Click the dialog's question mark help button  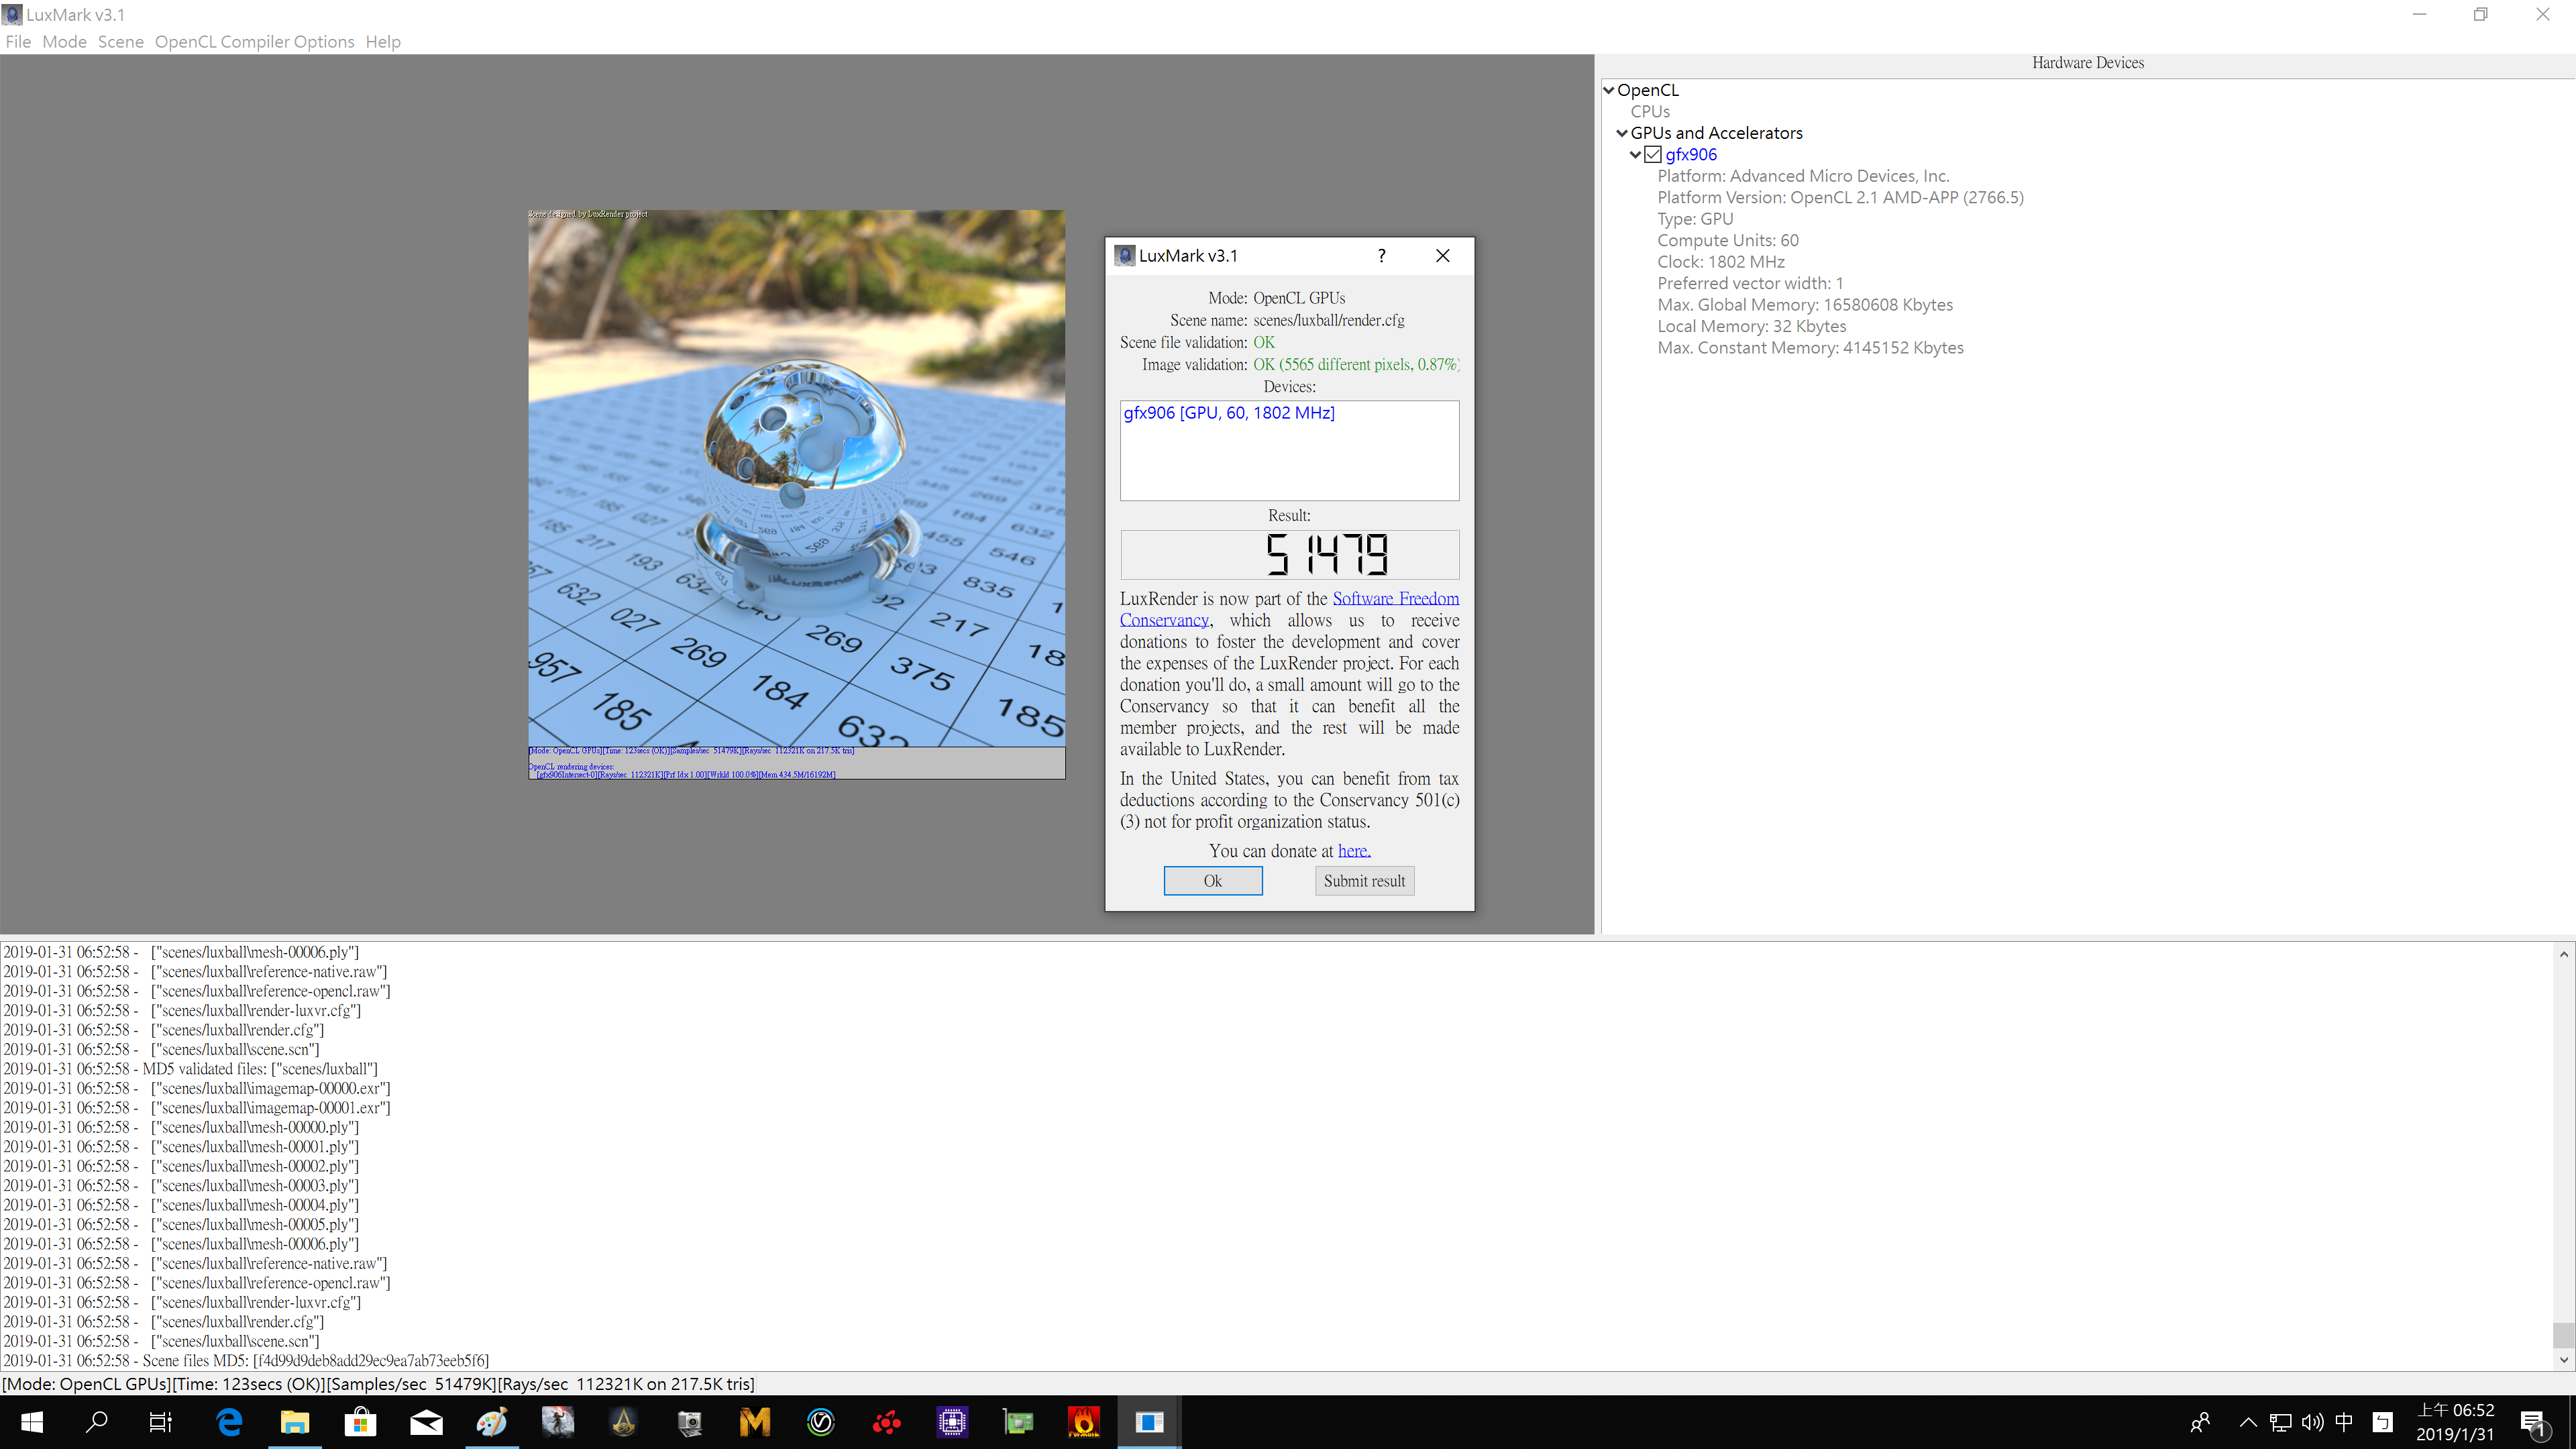pos(1381,255)
